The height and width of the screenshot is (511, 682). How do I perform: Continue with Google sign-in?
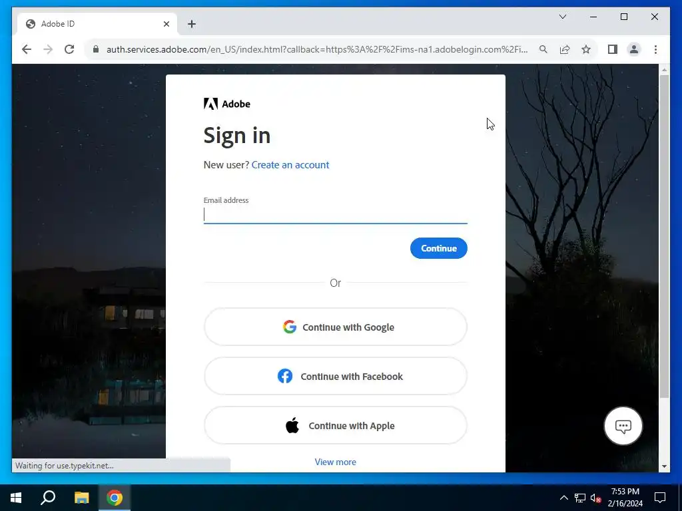click(x=336, y=327)
